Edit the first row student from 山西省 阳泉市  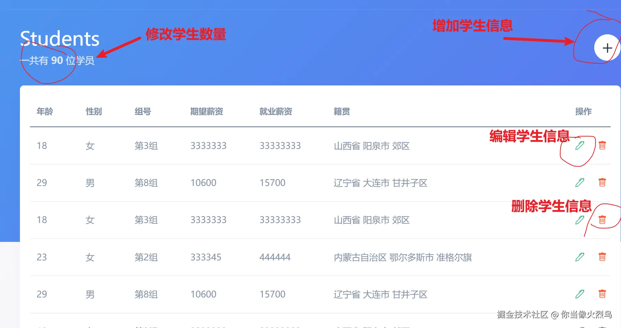[x=580, y=145]
